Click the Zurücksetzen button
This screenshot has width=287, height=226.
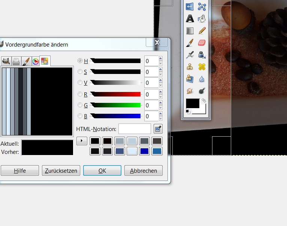pos(61,170)
